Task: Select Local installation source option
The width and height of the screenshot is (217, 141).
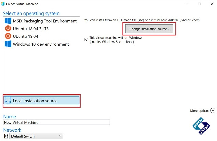Action: tap(42, 101)
